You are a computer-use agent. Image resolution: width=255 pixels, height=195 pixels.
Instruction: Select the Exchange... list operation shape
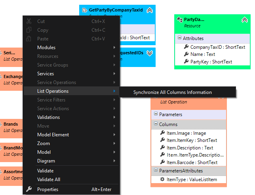11,81
